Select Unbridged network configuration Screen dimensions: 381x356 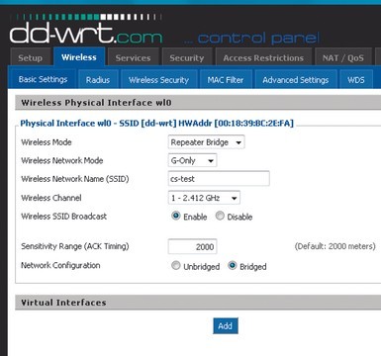pyautogui.click(x=176, y=265)
